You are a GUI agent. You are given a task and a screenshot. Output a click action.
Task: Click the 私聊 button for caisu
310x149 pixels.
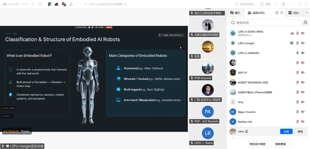(286, 132)
